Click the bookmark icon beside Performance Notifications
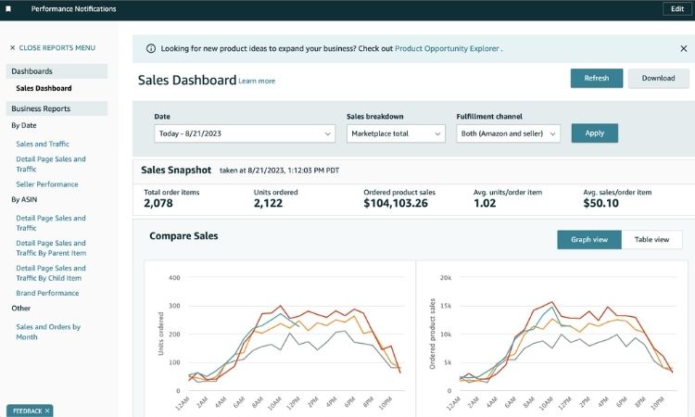 (x=9, y=9)
